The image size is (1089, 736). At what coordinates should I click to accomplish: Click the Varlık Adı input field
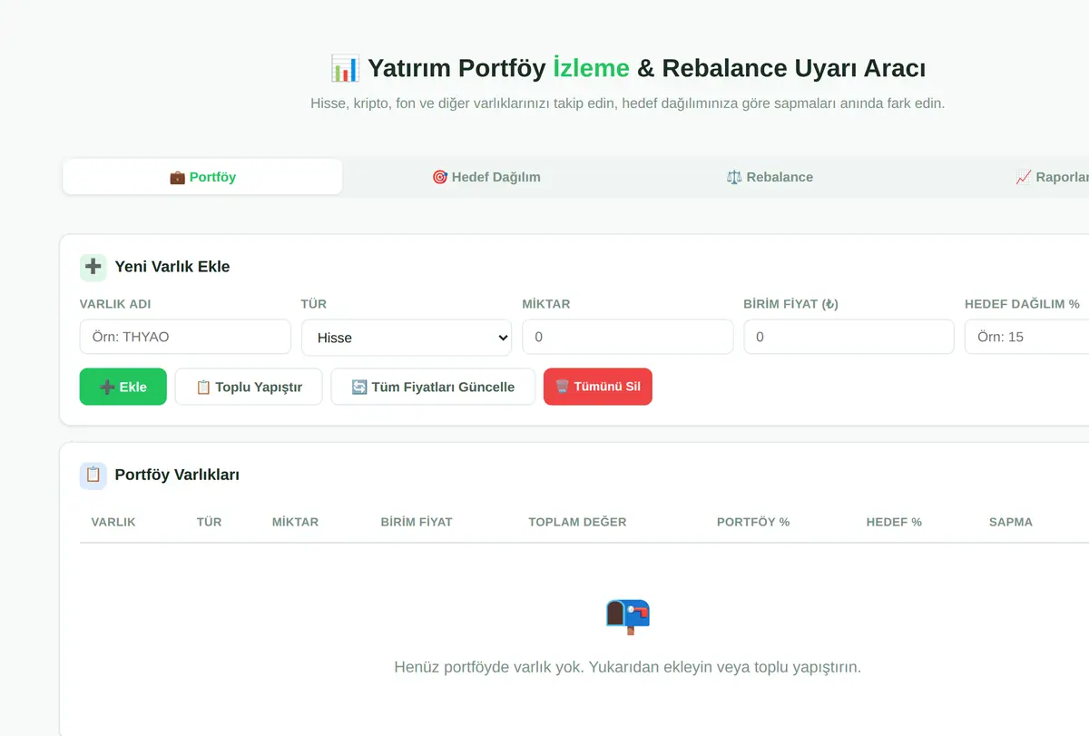pos(185,337)
